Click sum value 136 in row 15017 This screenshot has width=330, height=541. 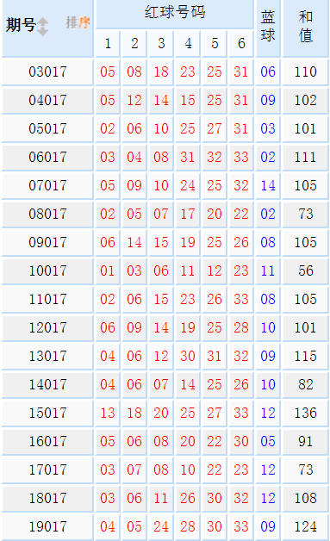(x=306, y=413)
